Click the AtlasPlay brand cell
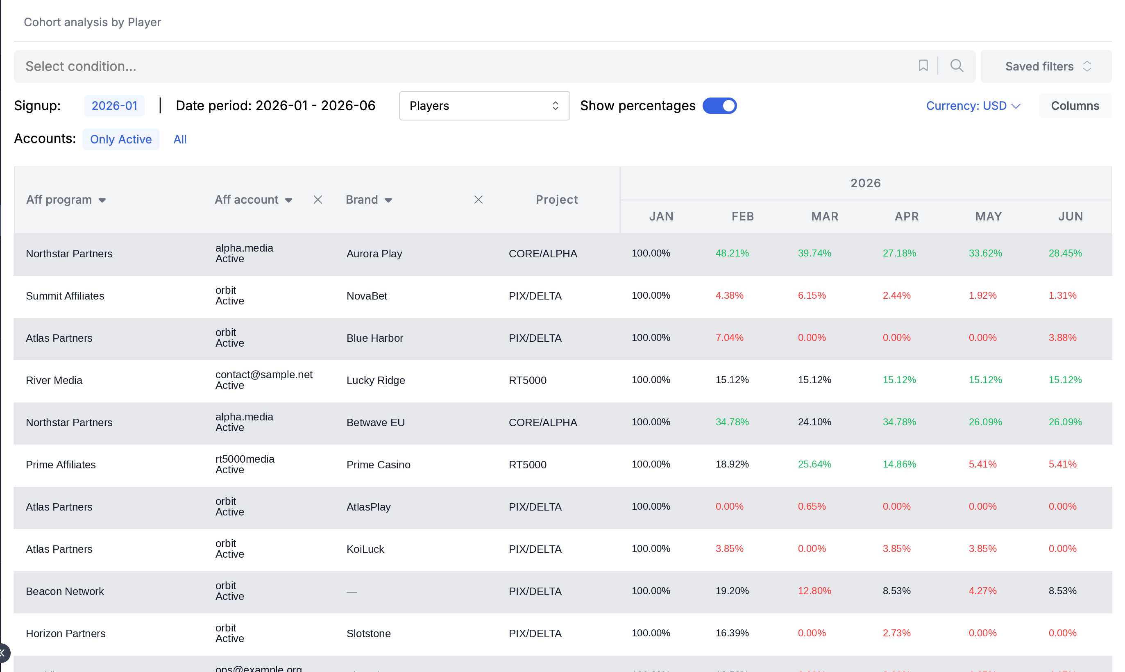The image size is (1125, 672). click(x=368, y=507)
